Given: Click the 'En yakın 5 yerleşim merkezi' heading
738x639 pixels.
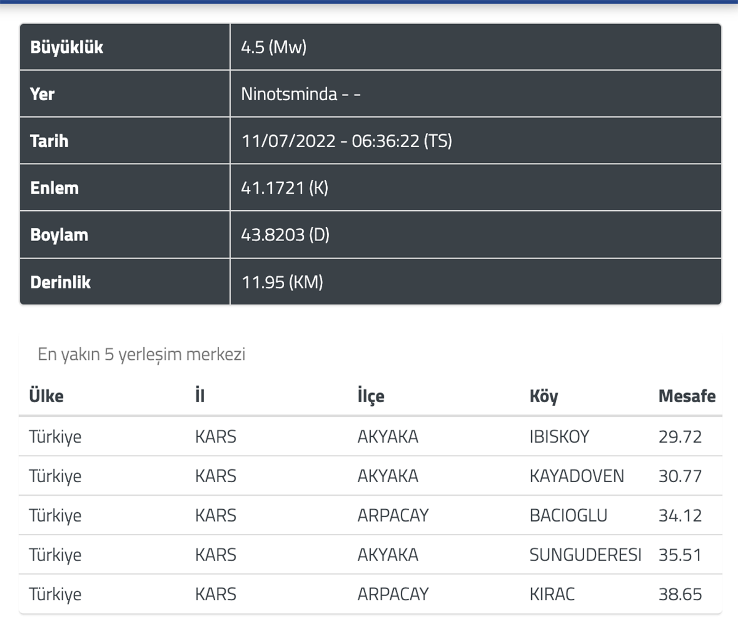Looking at the screenshot, I should (x=141, y=354).
